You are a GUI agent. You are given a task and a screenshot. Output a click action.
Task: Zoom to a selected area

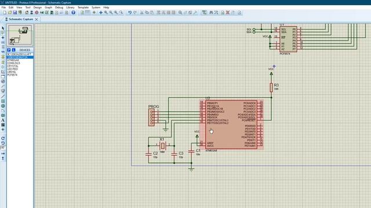point(121,13)
